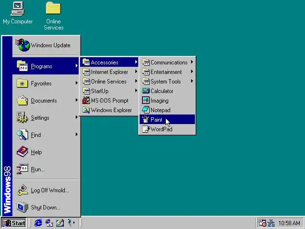This screenshot has height=229, width=305.
Task: Click the Start button
Action: click(x=14, y=223)
